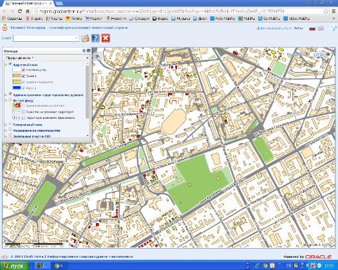Enable the emergency housing layer checkbox
Image resolution: width=338 pixels, height=270 pixels.
point(23,105)
